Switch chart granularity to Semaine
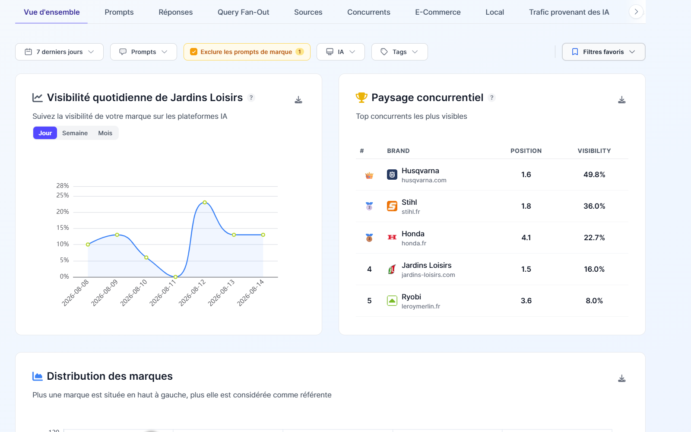This screenshot has height=432, width=691. [75, 133]
